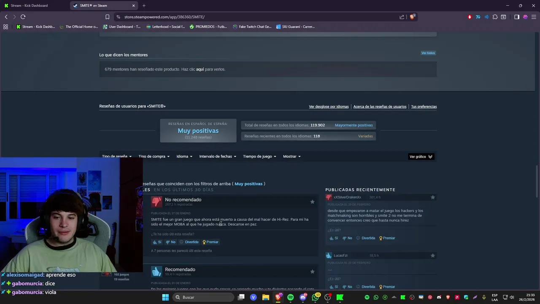Switch to Stream - Kick Dashboard tab
Image resolution: width=540 pixels, height=304 pixels.
[x=34, y=5]
